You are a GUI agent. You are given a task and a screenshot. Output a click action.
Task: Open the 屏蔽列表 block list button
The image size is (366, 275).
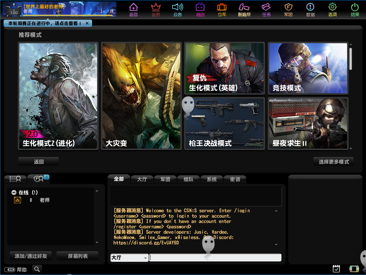click(x=77, y=256)
